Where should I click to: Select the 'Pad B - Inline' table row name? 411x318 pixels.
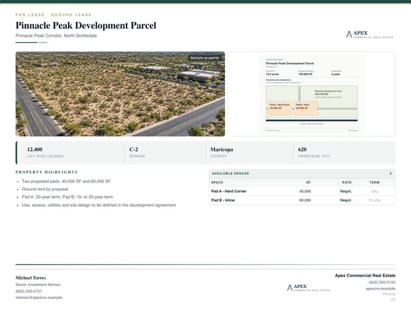coord(223,200)
